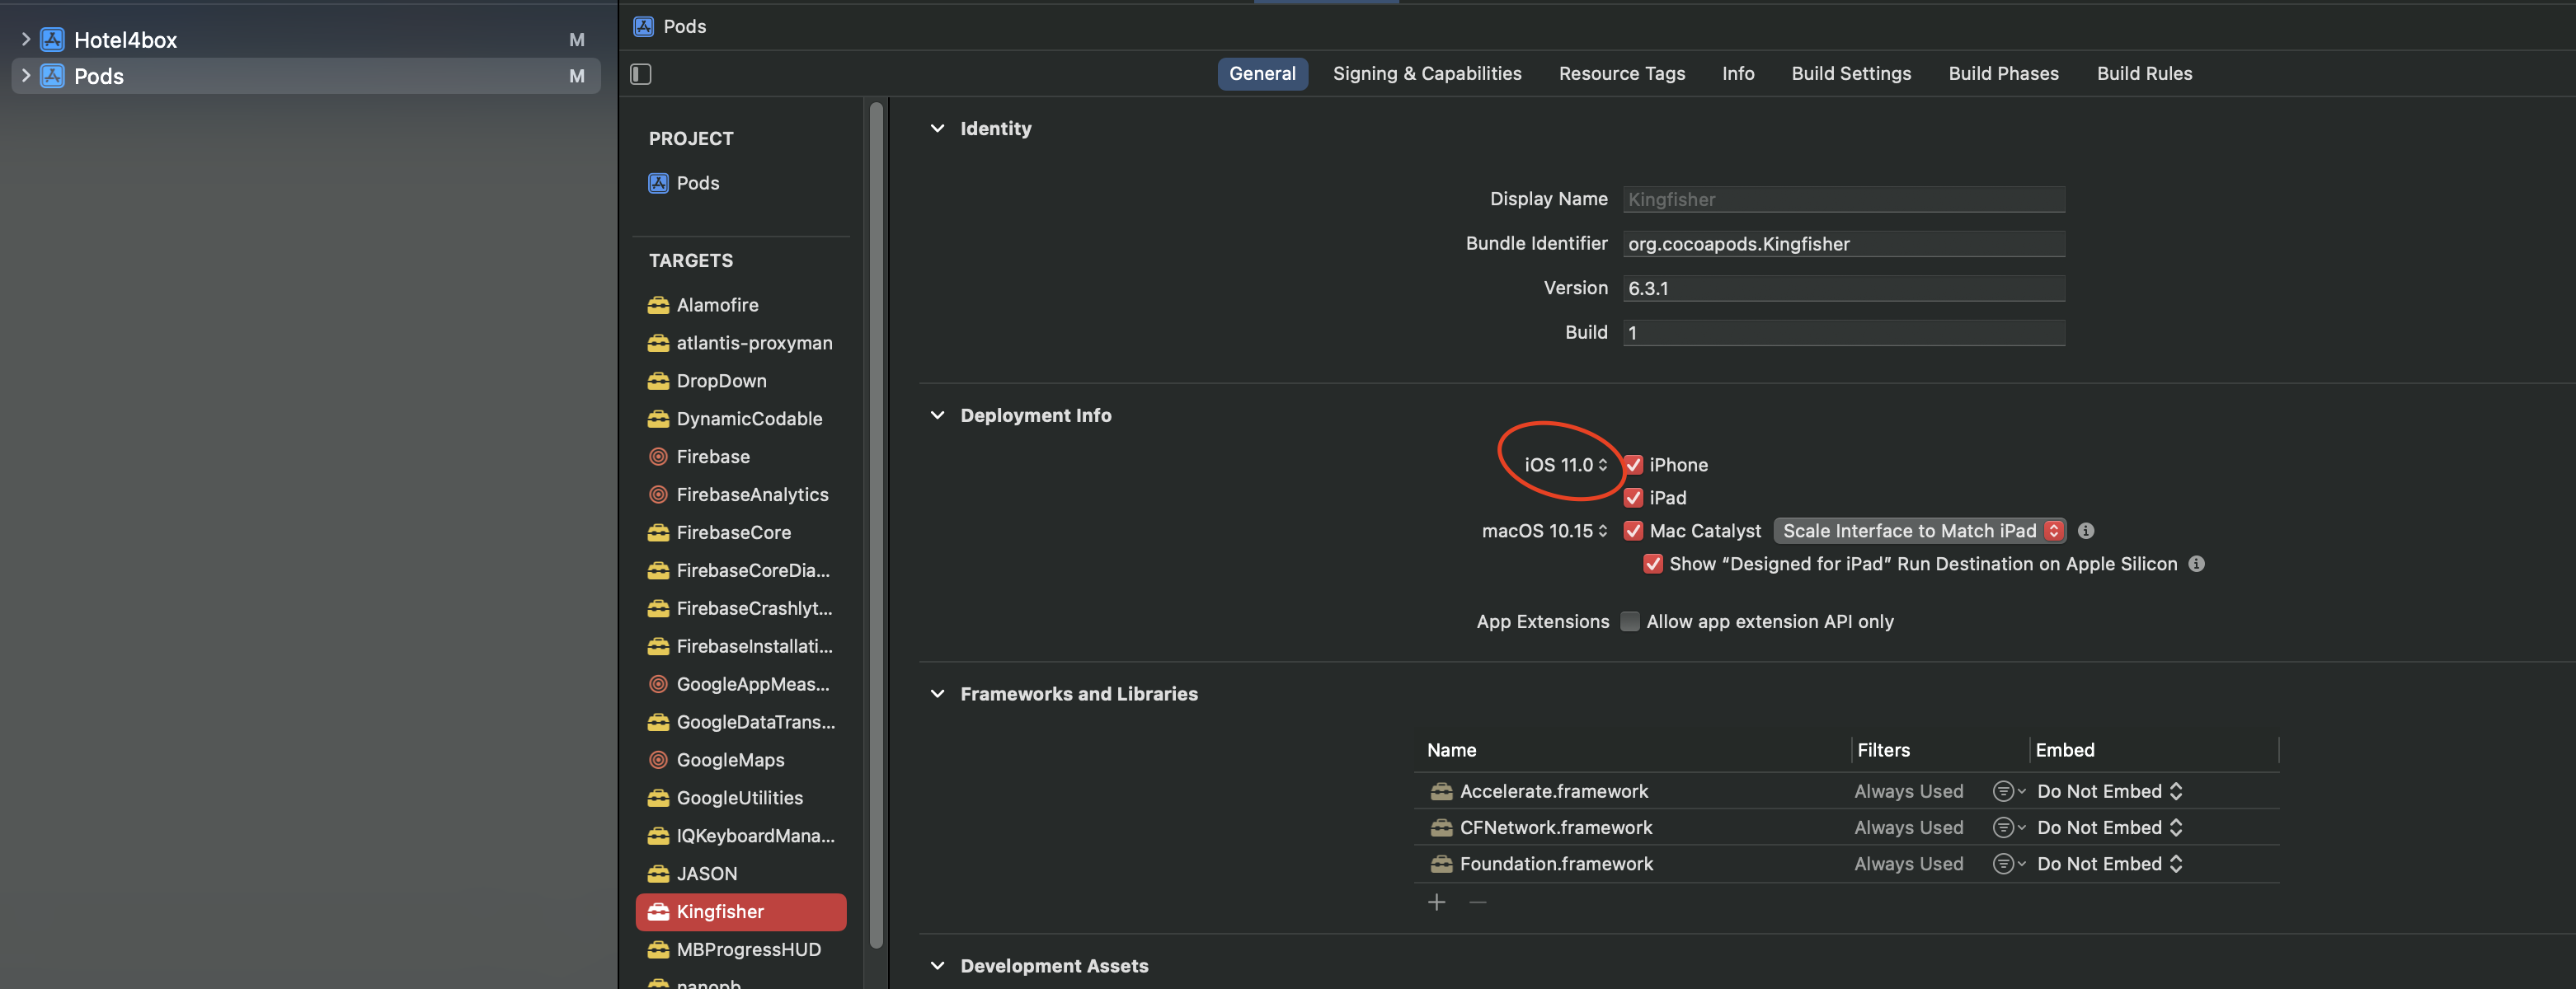Select the FirebaseAnalytics target icon
The height and width of the screenshot is (989, 2576).
click(x=658, y=494)
